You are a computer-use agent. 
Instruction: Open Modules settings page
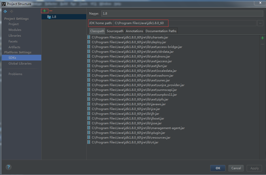click(15, 30)
